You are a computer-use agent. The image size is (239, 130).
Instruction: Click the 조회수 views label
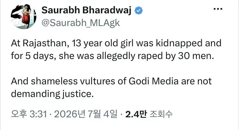161,114
